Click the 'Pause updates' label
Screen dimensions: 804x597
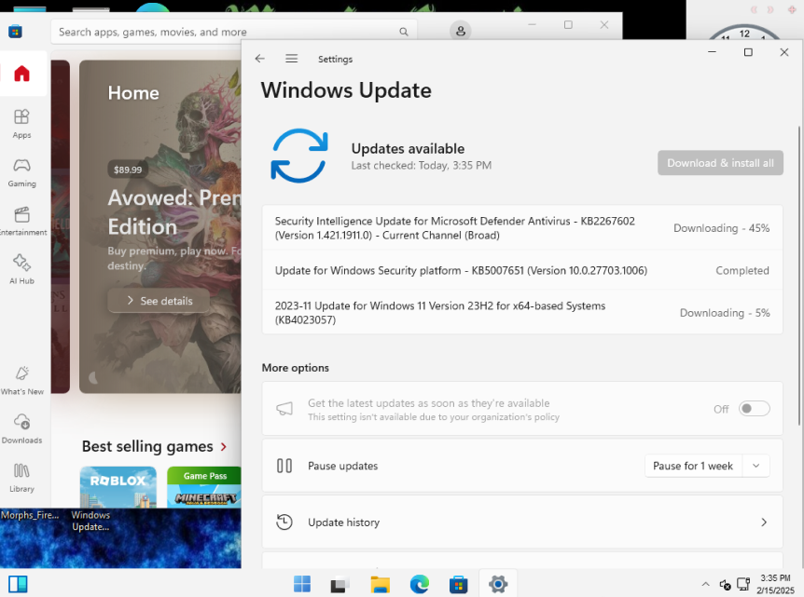[x=342, y=466]
